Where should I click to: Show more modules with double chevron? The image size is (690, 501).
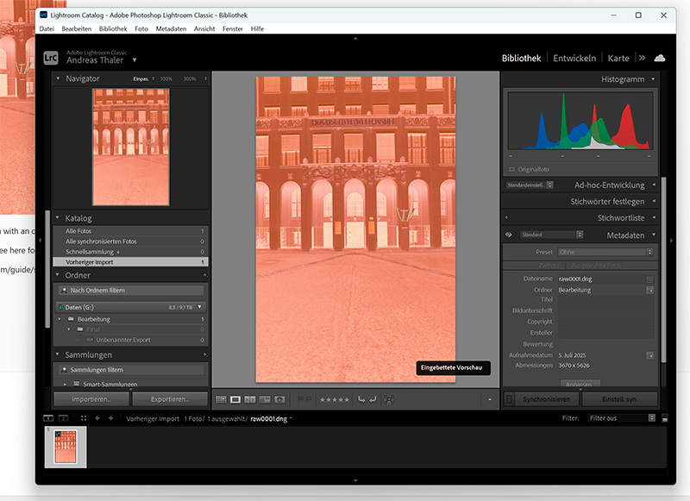[643, 58]
